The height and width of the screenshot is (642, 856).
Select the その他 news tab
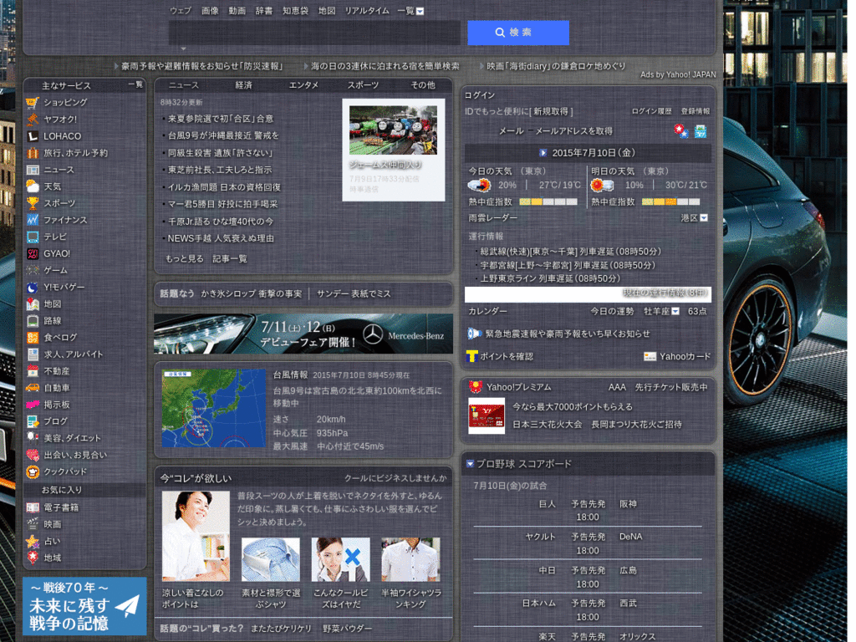coord(423,85)
